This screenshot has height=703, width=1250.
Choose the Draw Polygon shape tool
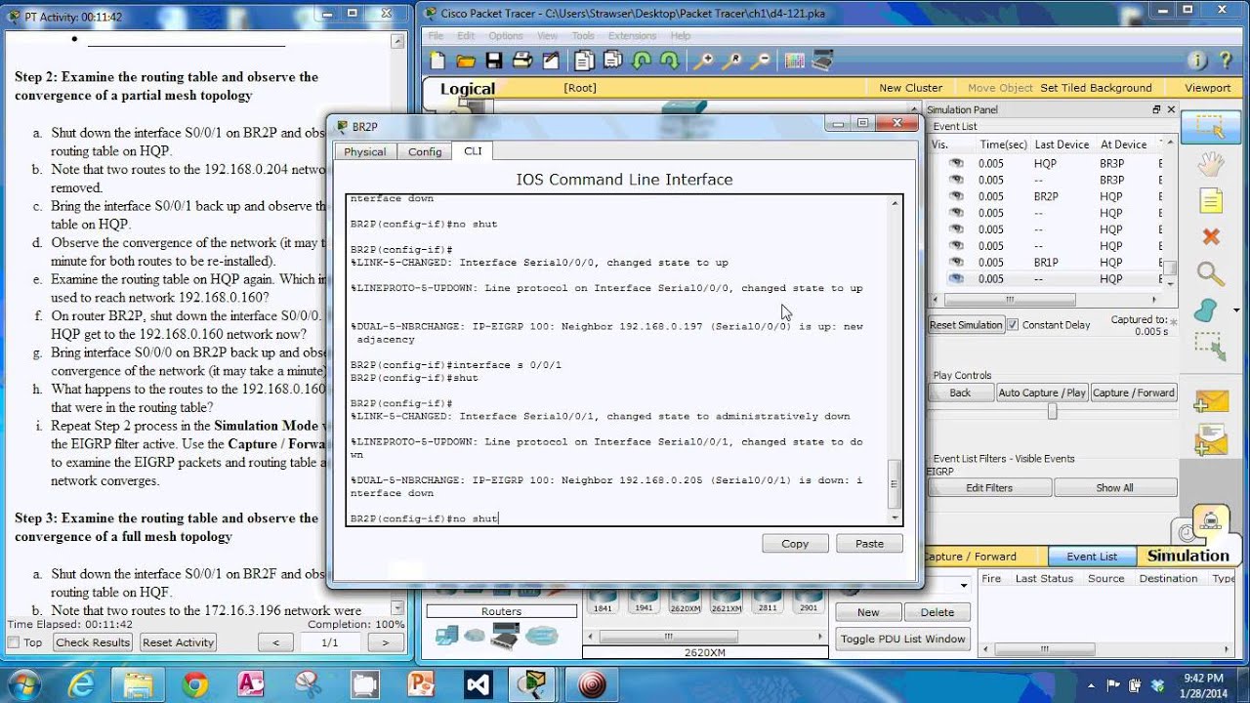[x=1207, y=310]
